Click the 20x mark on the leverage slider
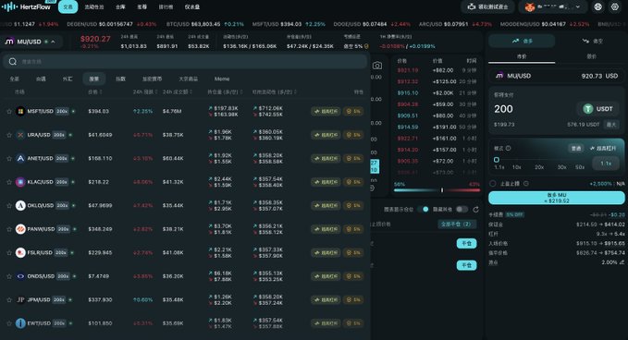The height and width of the screenshot is (340, 628). 539,167
